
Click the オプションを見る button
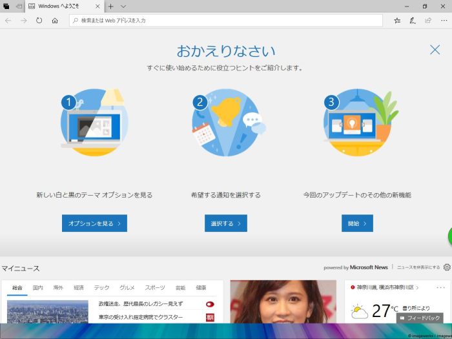[x=94, y=223]
